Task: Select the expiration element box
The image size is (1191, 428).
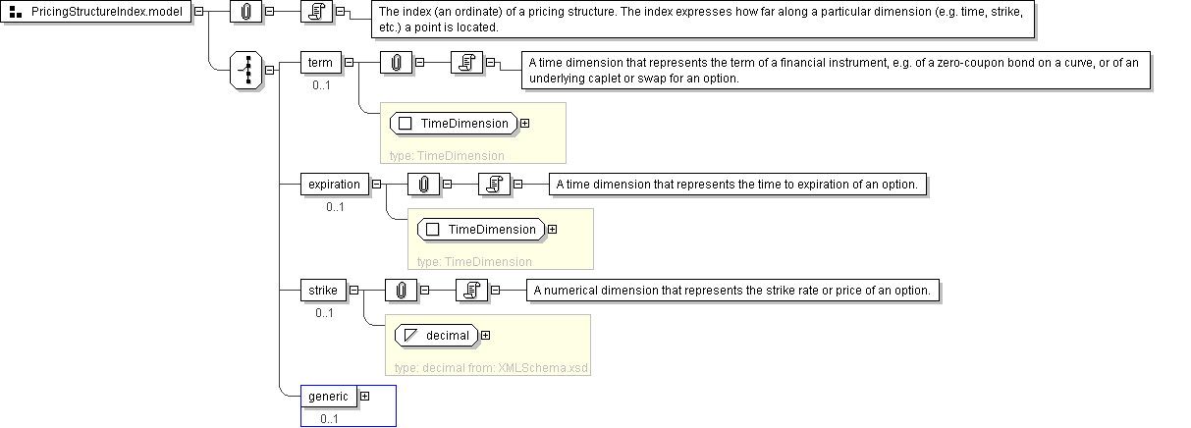Action: tap(335, 184)
